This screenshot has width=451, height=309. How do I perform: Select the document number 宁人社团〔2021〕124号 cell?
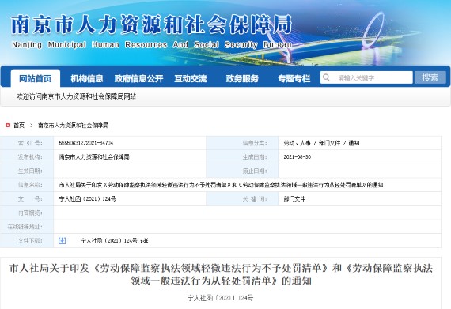tap(87, 198)
